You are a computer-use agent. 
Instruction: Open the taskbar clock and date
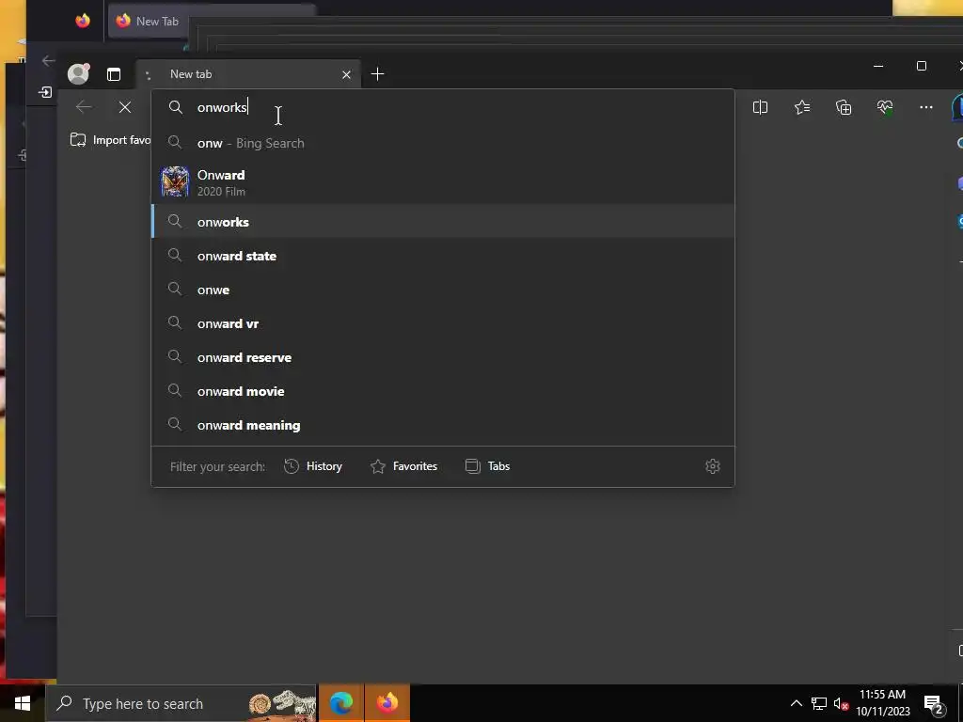click(882, 703)
